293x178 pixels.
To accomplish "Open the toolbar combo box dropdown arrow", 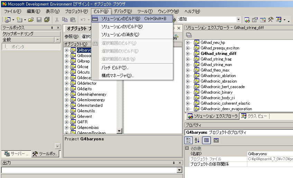I will [x=238, y=19].
